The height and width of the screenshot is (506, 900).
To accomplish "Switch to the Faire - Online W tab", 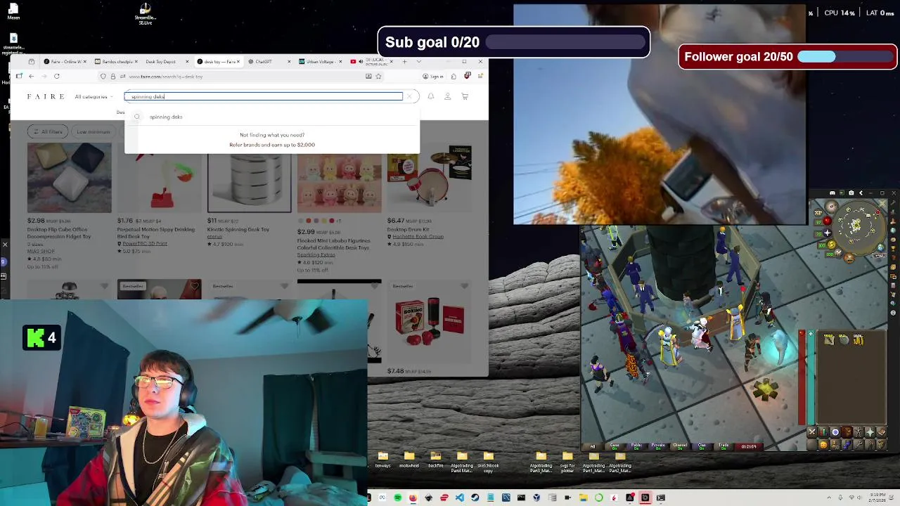I will click(64, 61).
